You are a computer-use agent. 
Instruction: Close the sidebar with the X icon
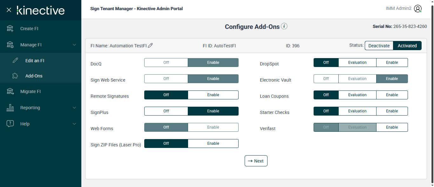9,10
